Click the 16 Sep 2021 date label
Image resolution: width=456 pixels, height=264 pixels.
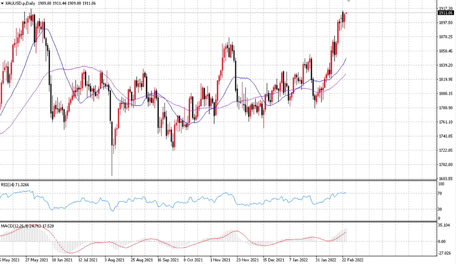[x=167, y=260]
